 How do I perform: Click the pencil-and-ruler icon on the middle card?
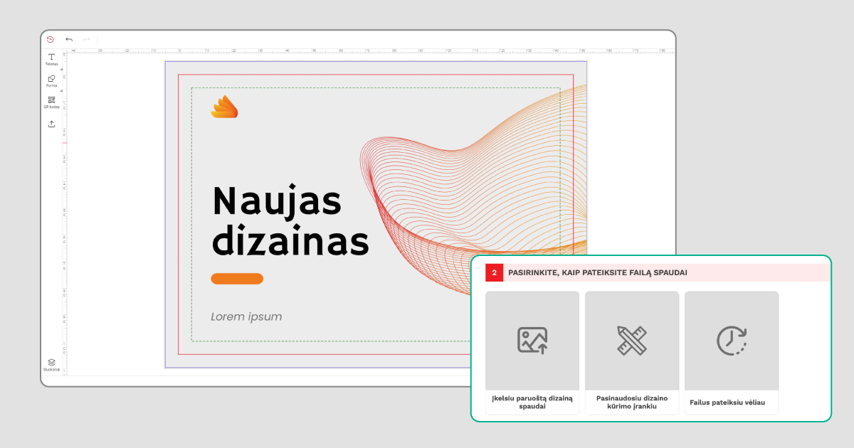[x=632, y=340]
